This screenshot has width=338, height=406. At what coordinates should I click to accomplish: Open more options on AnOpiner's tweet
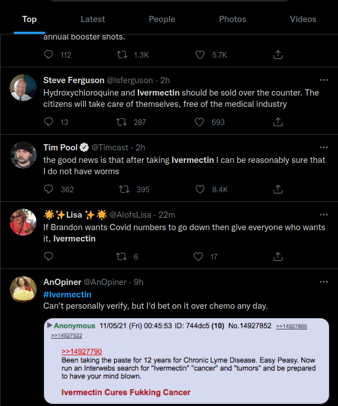tap(323, 282)
